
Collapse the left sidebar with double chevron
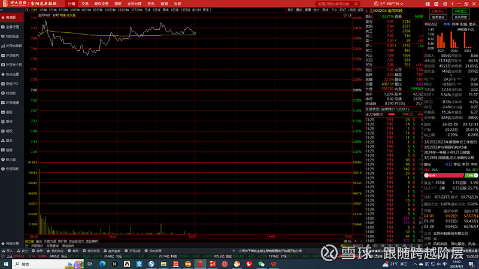[x=2, y=10]
